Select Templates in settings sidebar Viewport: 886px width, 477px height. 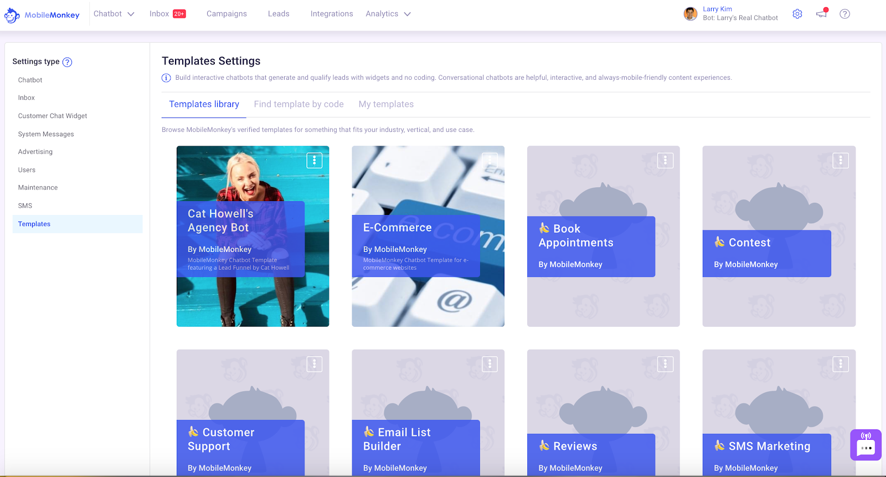(78, 224)
